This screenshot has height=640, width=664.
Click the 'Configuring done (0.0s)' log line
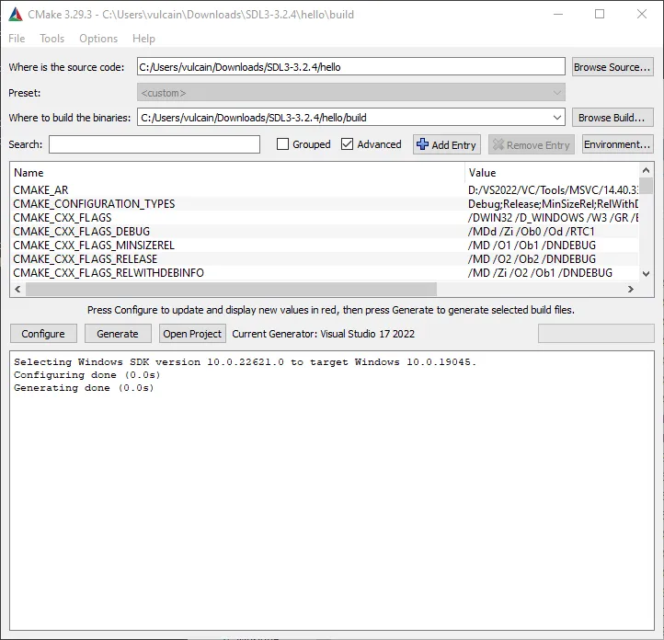coord(86,375)
